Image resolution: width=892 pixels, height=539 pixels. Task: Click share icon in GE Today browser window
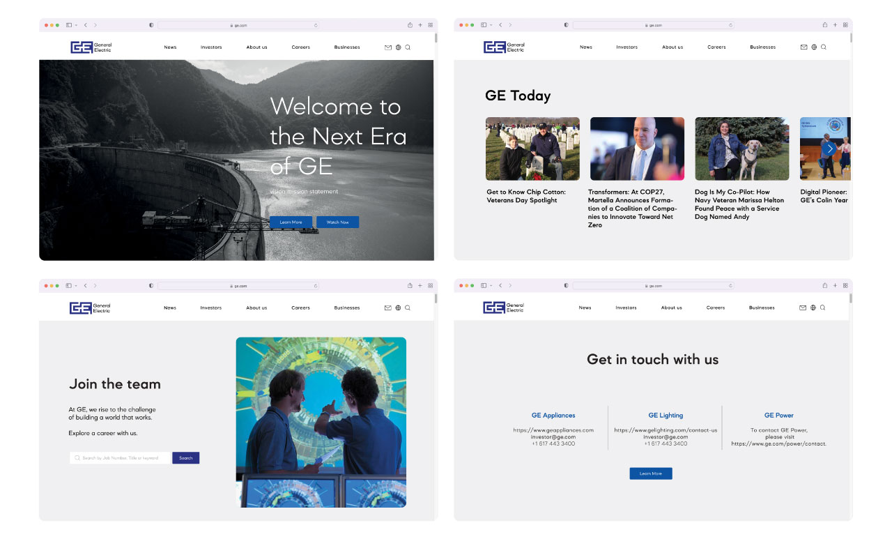825,25
